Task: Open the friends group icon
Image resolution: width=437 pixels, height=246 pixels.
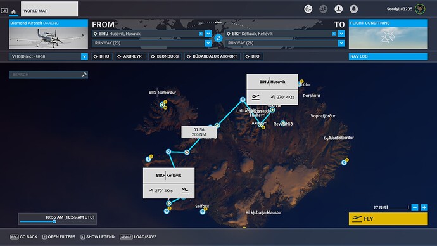Action: coord(323,9)
